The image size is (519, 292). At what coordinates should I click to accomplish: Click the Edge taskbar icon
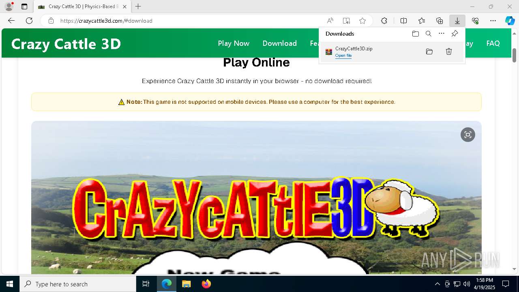tap(167, 284)
